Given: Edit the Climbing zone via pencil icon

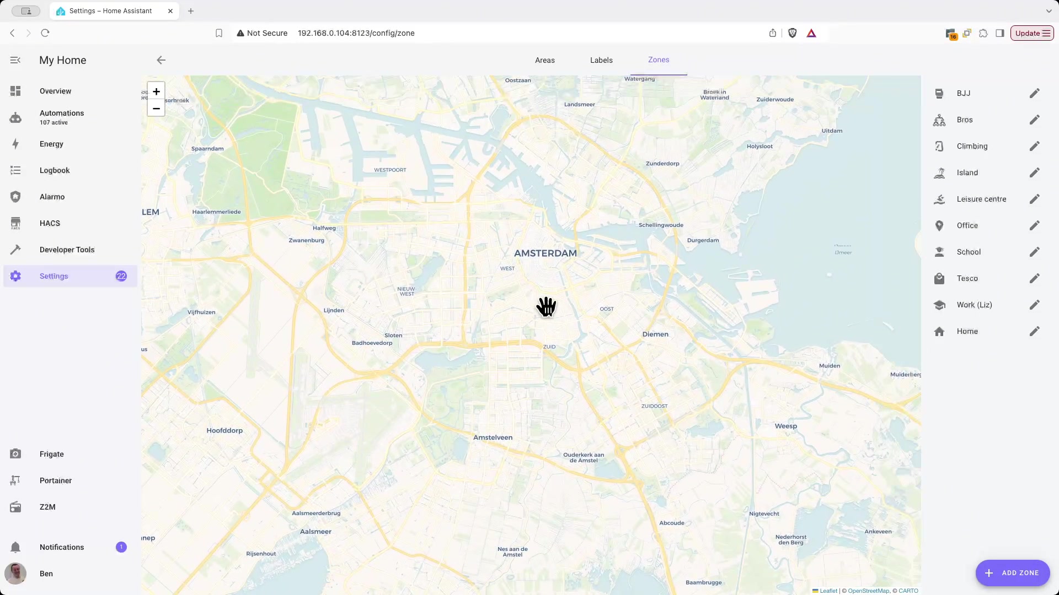Looking at the screenshot, I should 1034,146.
